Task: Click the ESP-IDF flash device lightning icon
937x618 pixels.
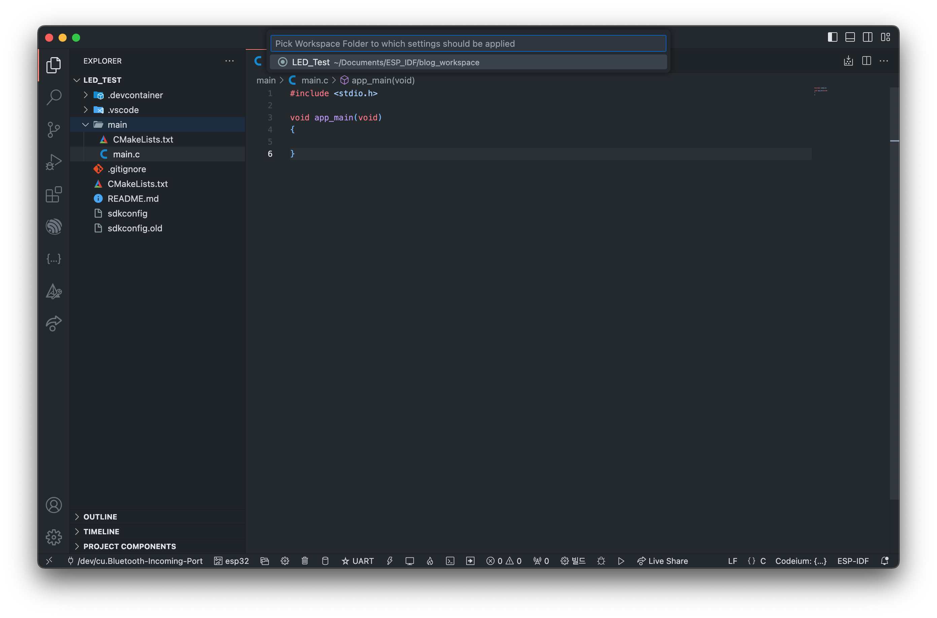Action: [x=389, y=561]
